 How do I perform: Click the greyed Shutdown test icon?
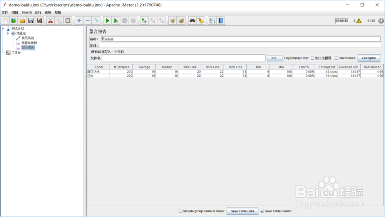[x=133, y=21]
